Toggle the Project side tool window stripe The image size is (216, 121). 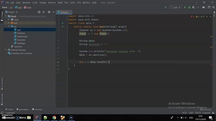coord(2,16)
